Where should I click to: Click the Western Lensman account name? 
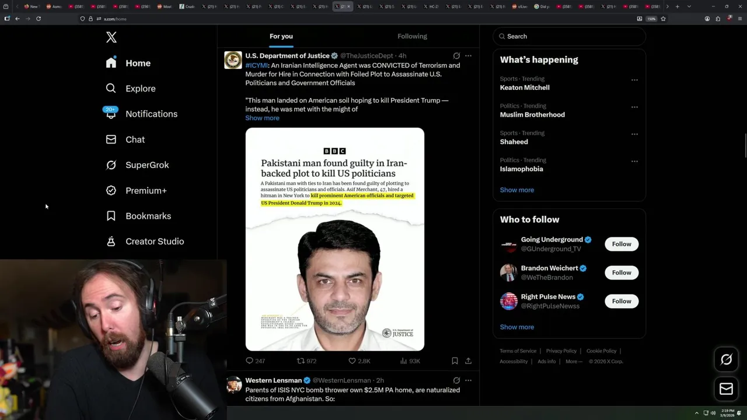coord(273,380)
